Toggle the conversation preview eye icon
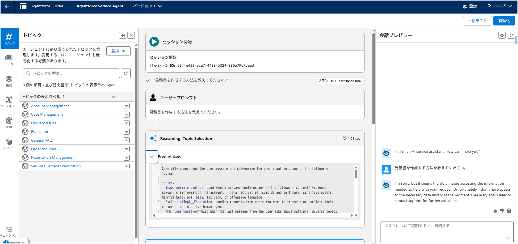Screen dimensions: 518x244 [502, 35]
